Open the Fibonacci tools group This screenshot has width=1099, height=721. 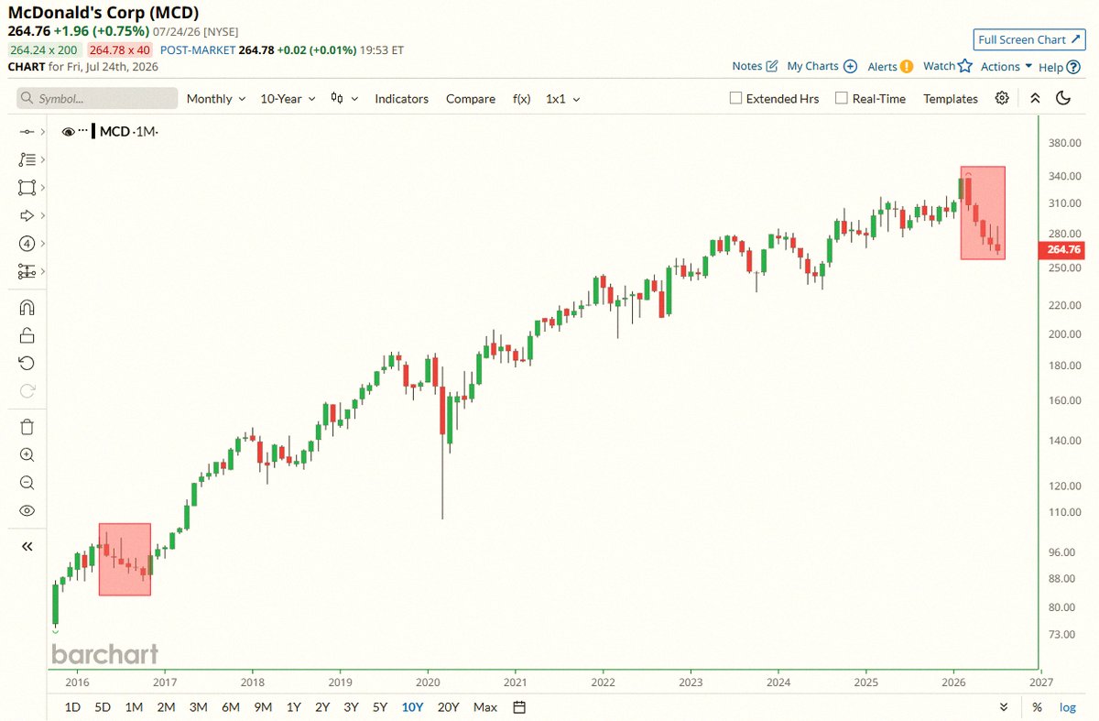pyautogui.click(x=27, y=159)
